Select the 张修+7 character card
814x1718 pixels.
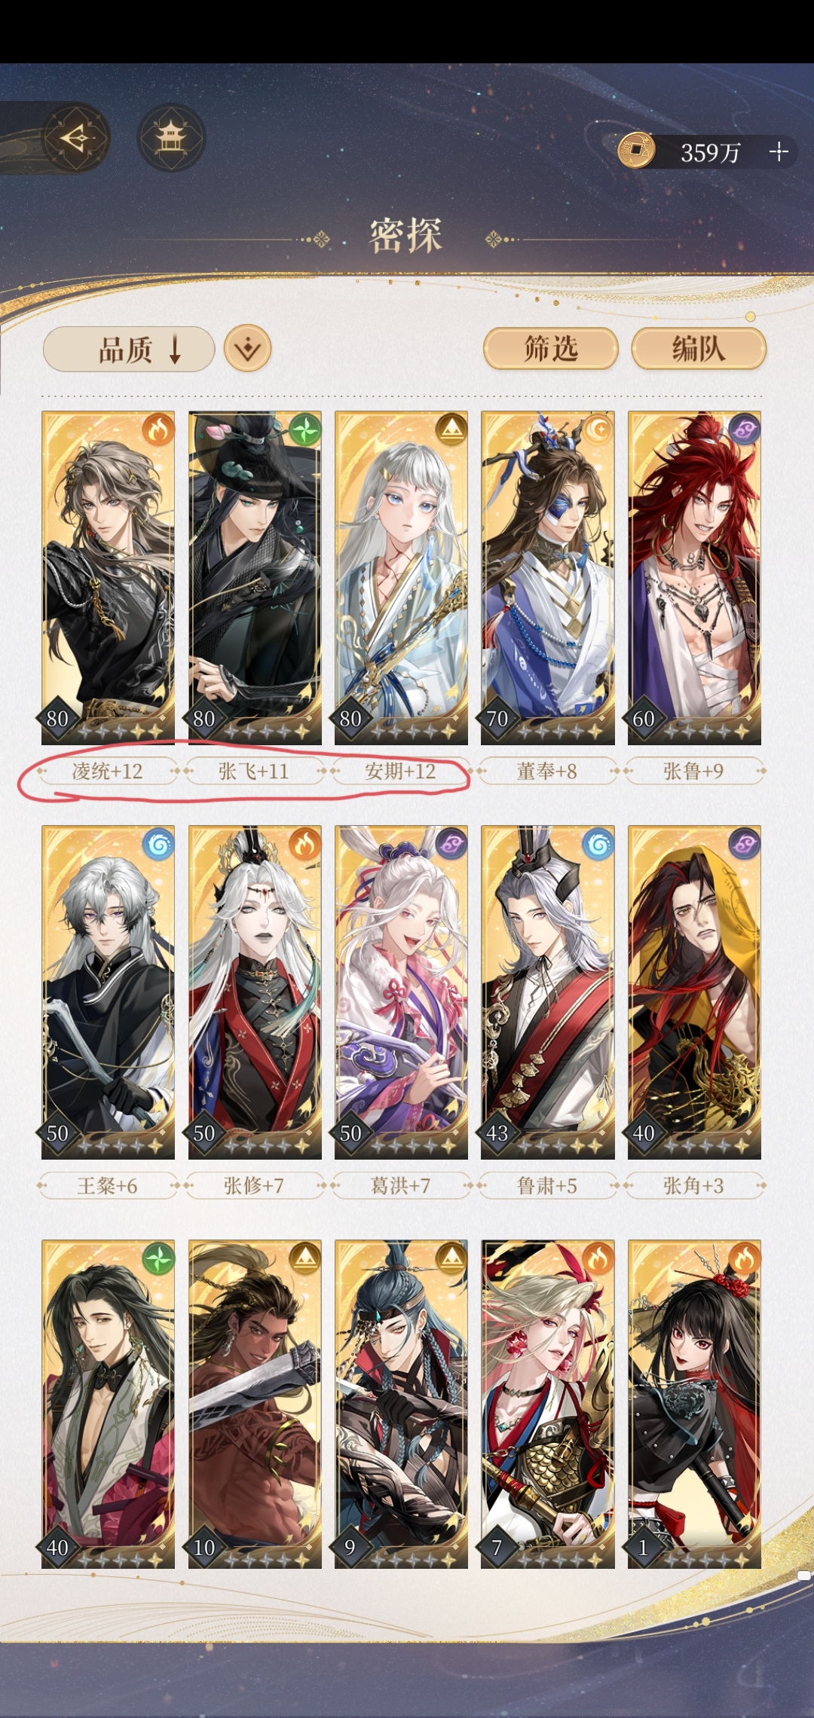tap(255, 992)
